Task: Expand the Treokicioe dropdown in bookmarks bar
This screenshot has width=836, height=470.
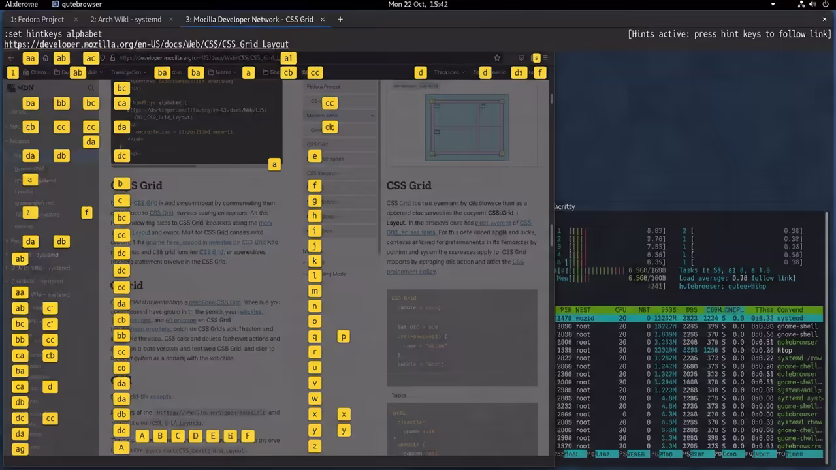Action: coord(449,72)
